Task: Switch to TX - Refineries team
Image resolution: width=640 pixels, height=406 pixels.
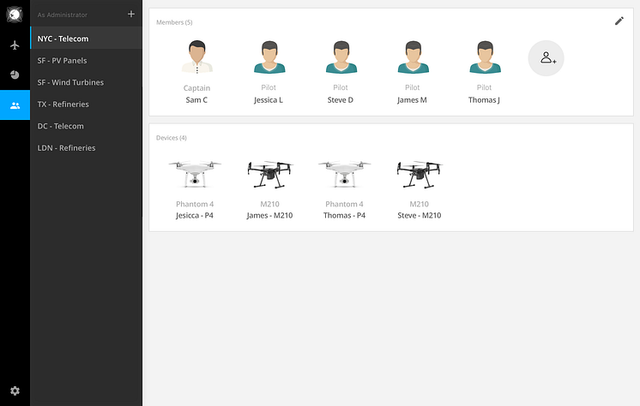Action: tap(86, 104)
